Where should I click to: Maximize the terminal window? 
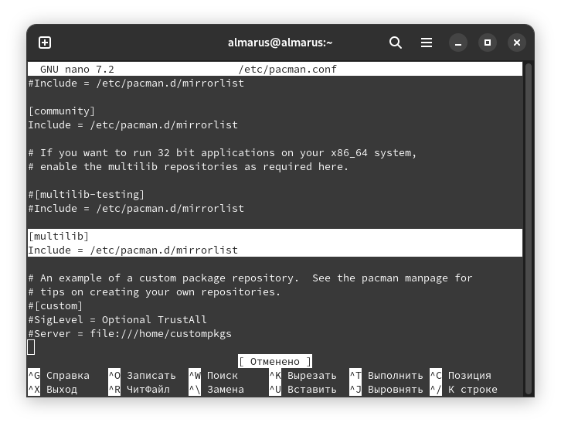[488, 43]
